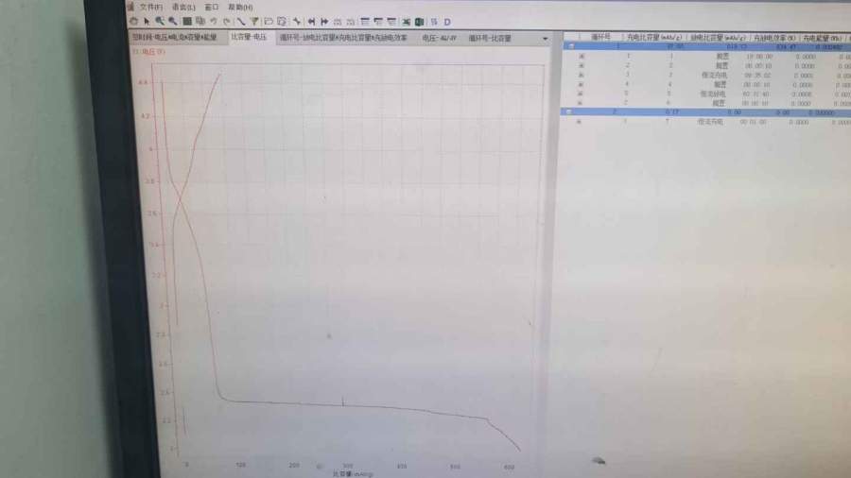
Task: Go to previous item with left arrow icon
Action: (x=311, y=22)
